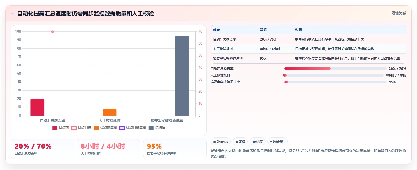Click the 数据 table column header

pos(263,30)
